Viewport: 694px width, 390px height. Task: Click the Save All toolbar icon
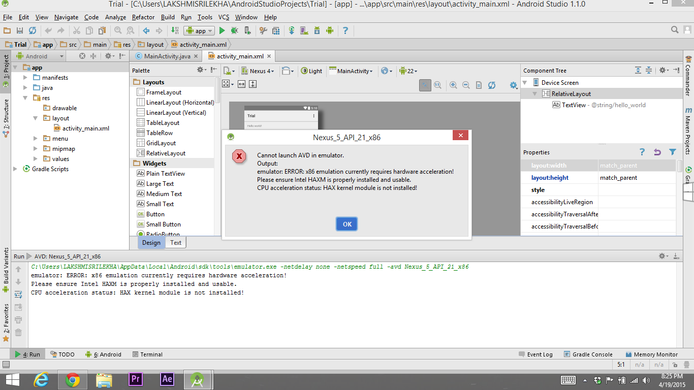[x=20, y=30]
